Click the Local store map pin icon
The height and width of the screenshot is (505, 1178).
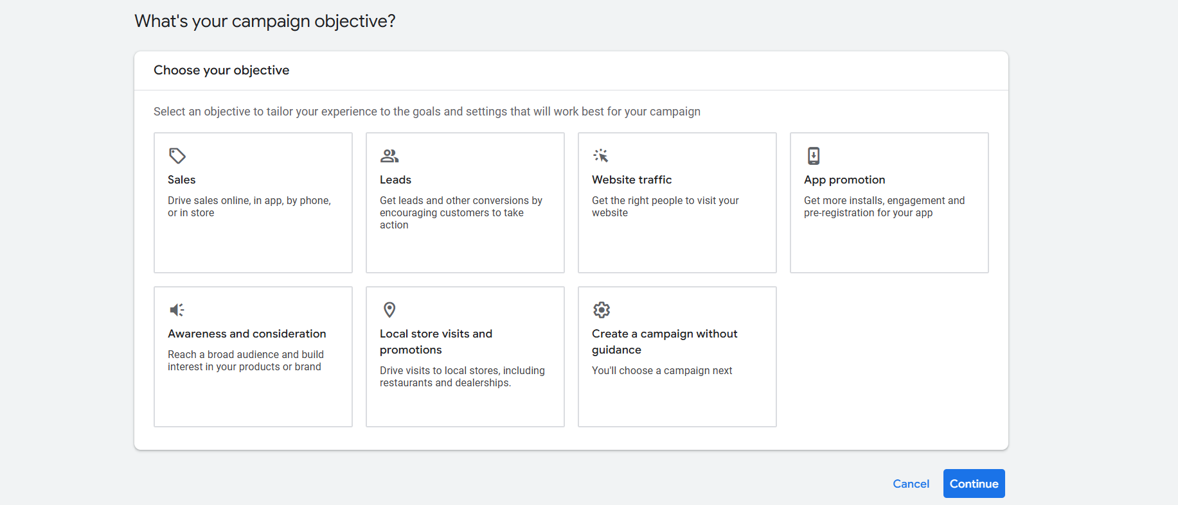click(389, 310)
